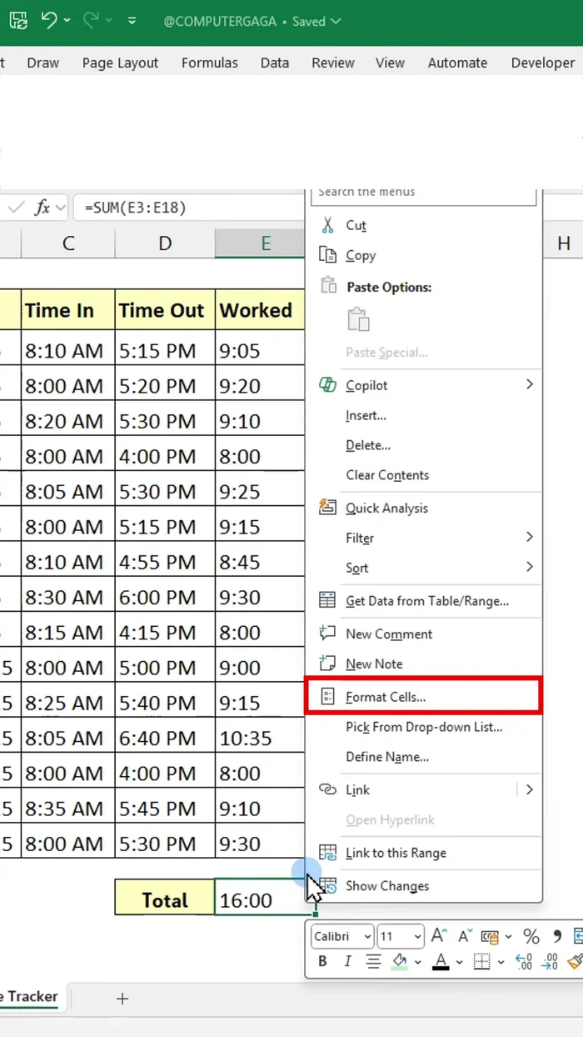Open Format Cells... dialog
583x1037 pixels.
point(424,697)
